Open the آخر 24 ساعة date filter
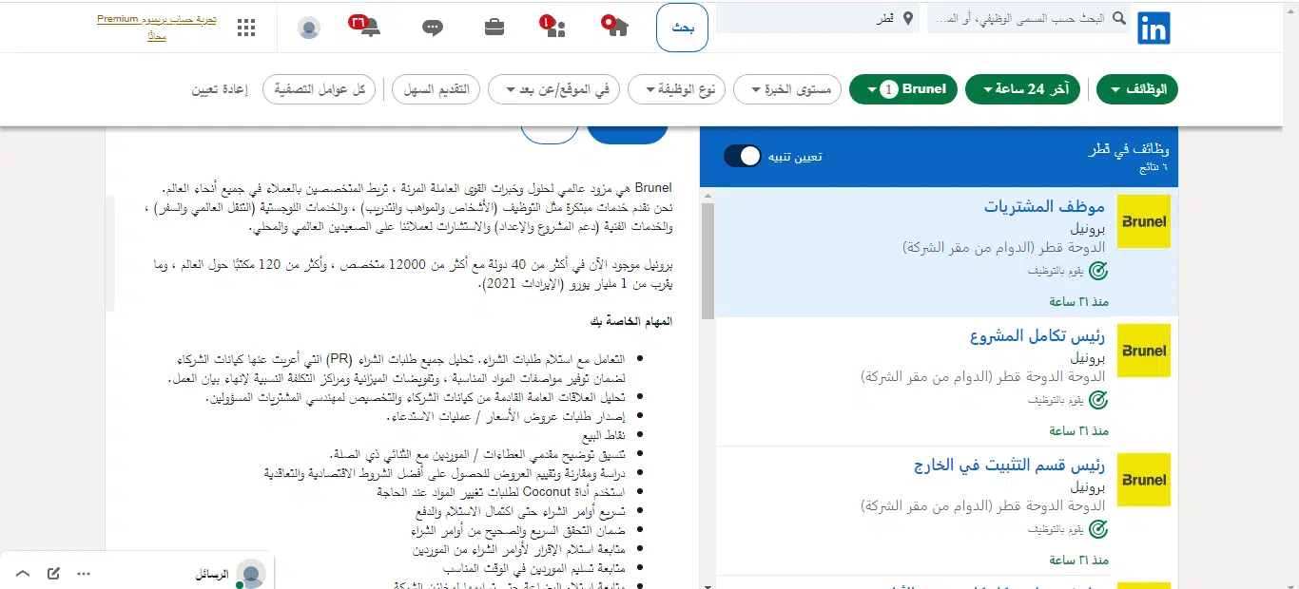The height and width of the screenshot is (589, 1299). click(1024, 89)
